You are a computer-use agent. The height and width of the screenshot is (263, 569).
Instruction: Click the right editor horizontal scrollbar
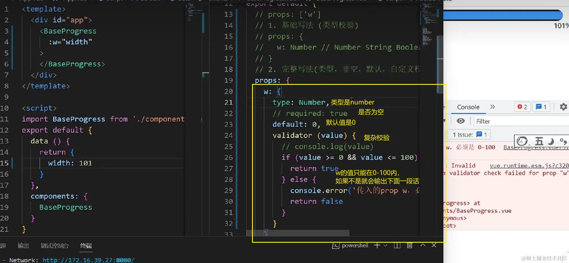point(298,233)
